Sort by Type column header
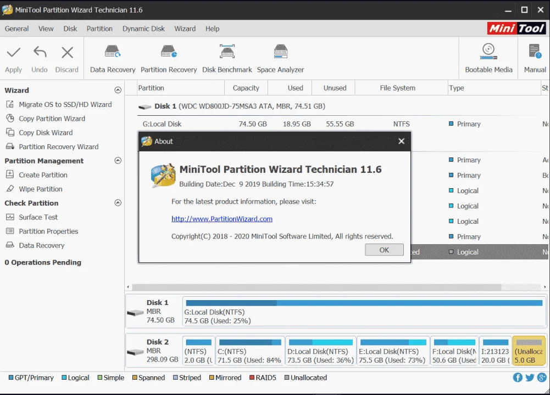Image resolution: width=550 pixels, height=395 pixels. 494,88
